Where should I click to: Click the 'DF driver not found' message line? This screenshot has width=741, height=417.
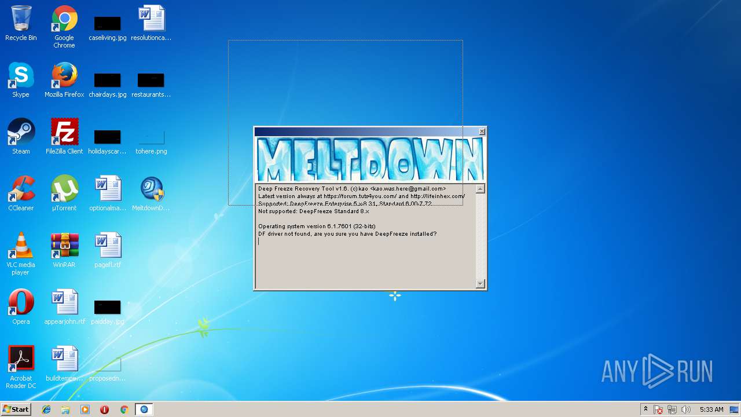347,234
